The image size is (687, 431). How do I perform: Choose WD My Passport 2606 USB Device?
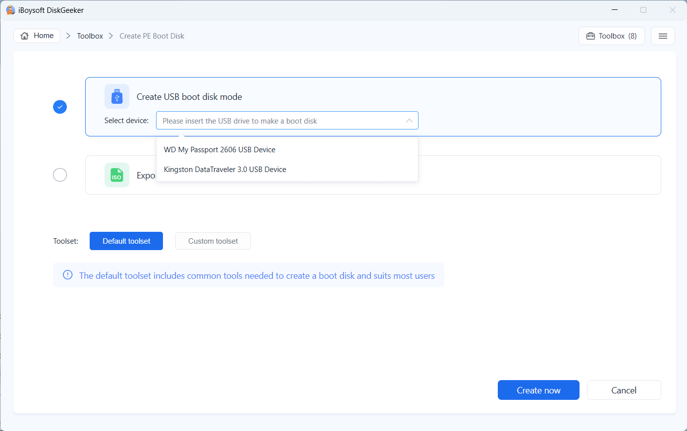tap(287, 150)
